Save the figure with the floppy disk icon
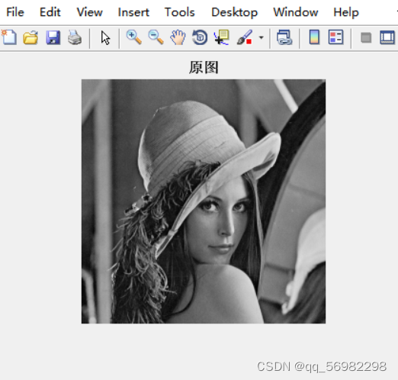398x380 pixels. point(53,37)
